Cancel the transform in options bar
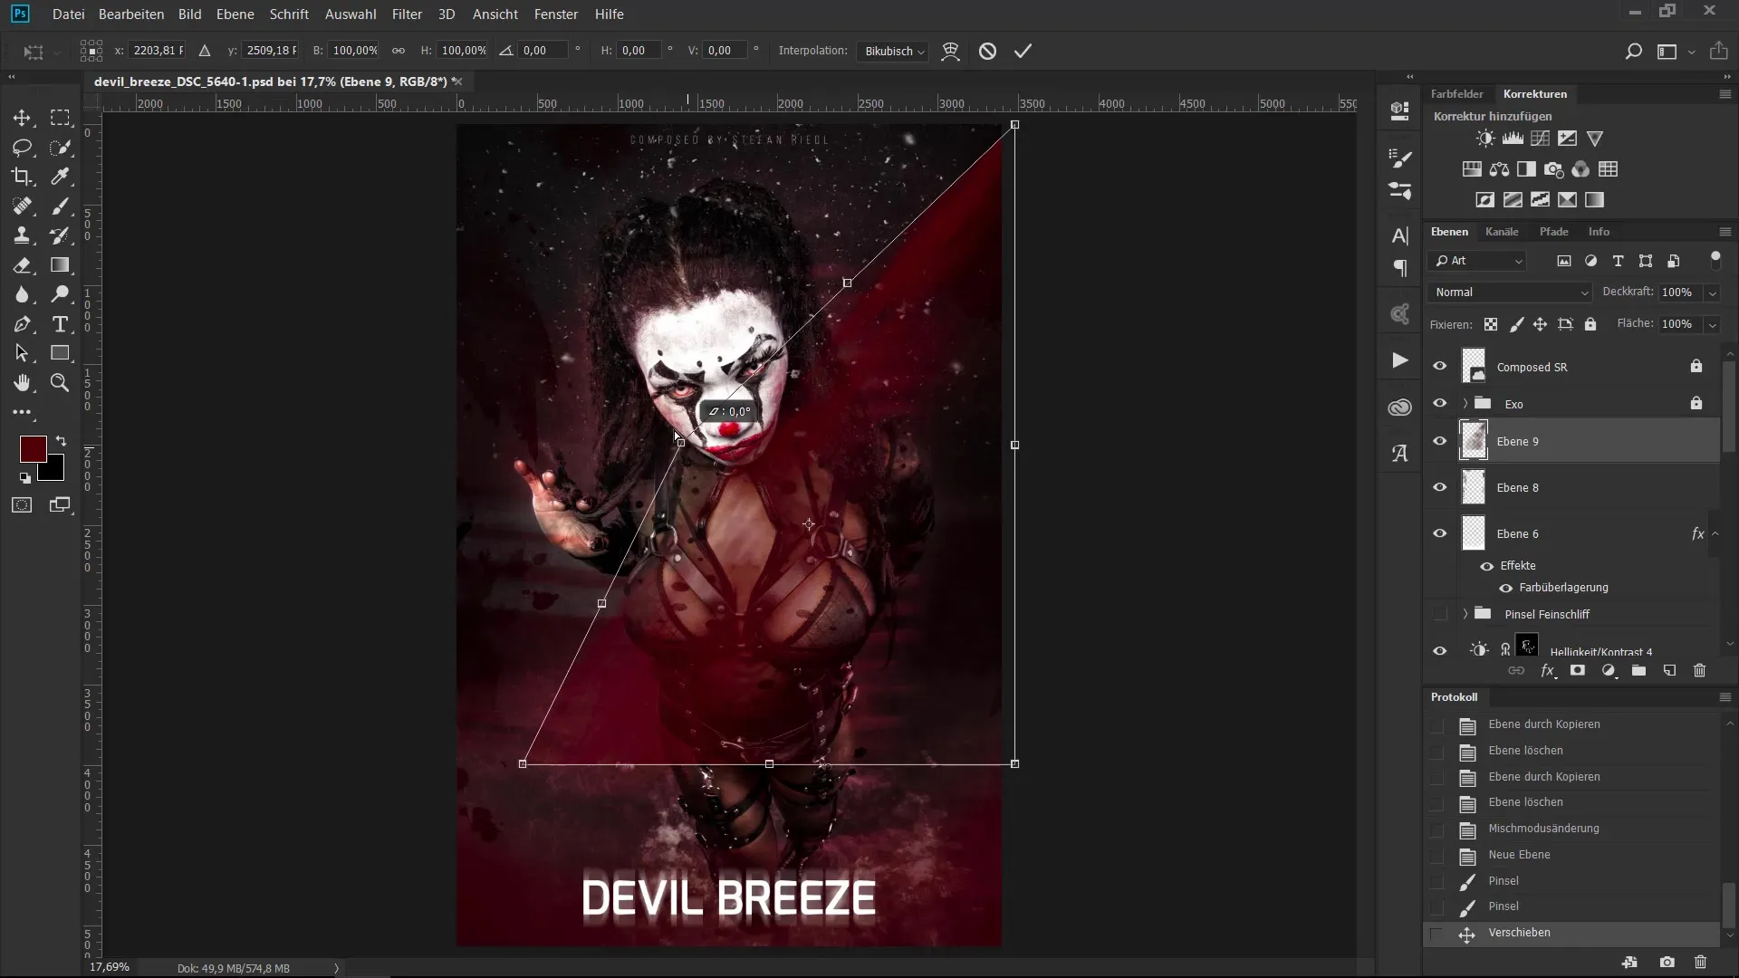The height and width of the screenshot is (978, 1739). pos(987,52)
